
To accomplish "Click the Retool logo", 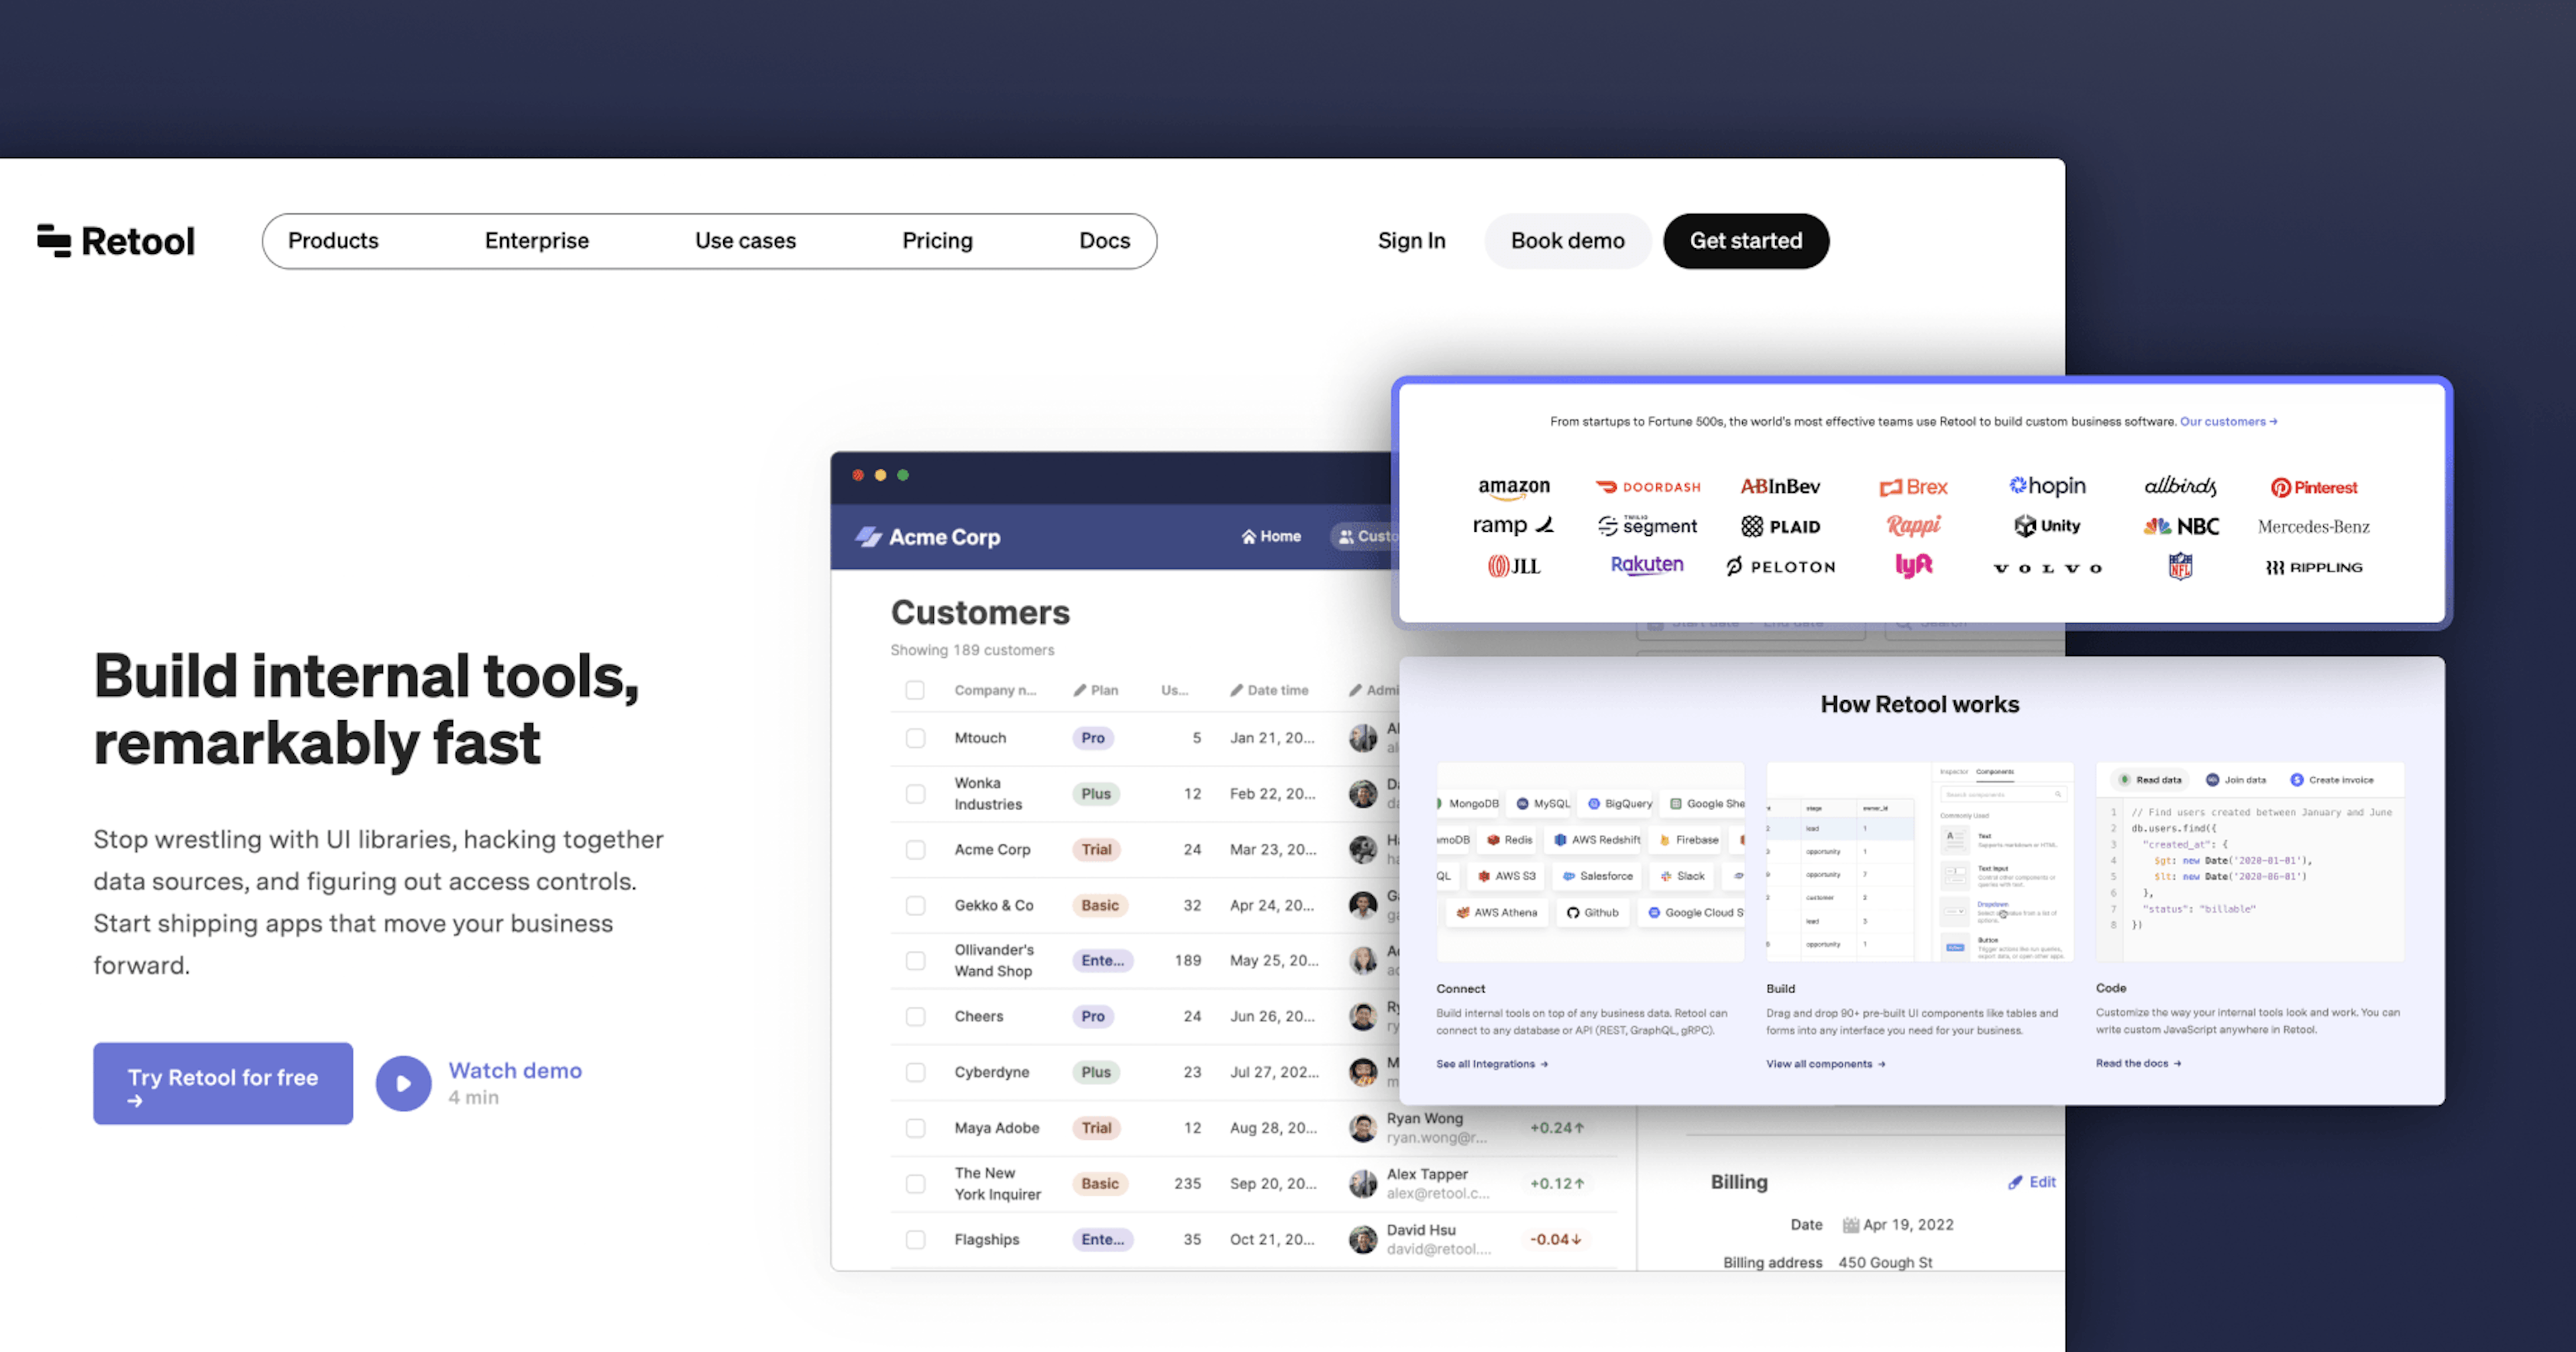I will pos(116,241).
